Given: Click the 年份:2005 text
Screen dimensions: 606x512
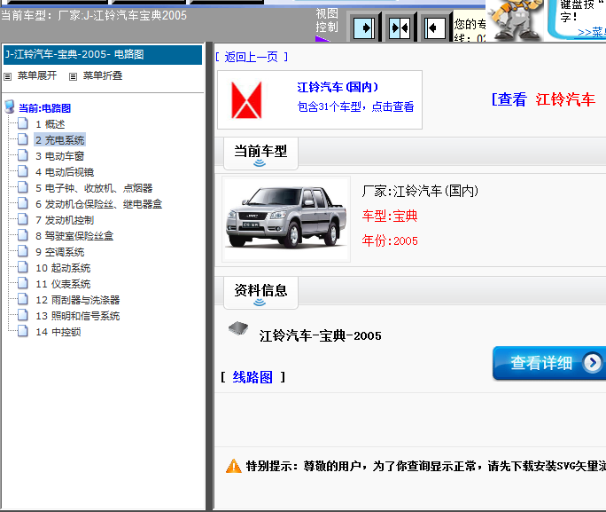Looking at the screenshot, I should tap(390, 240).
